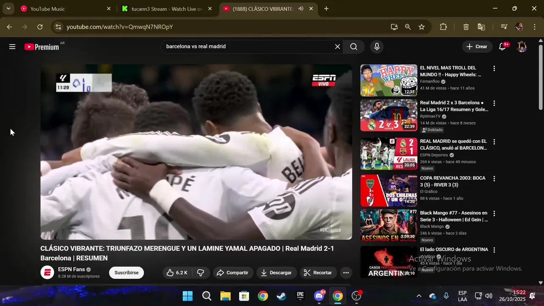Go back to previous page
Screen dimensions: 544x306
point(9,27)
